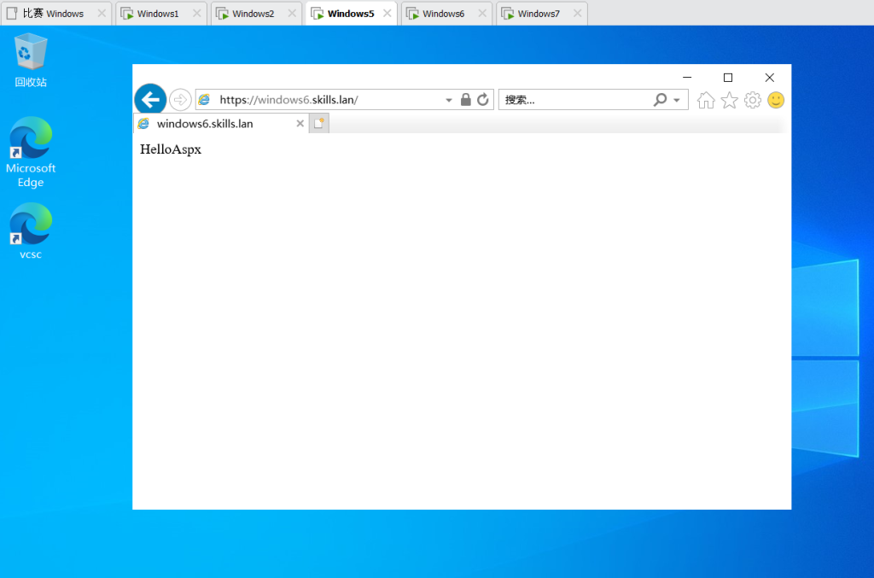Go to the Home page icon
This screenshot has height=578, width=874.
point(706,101)
